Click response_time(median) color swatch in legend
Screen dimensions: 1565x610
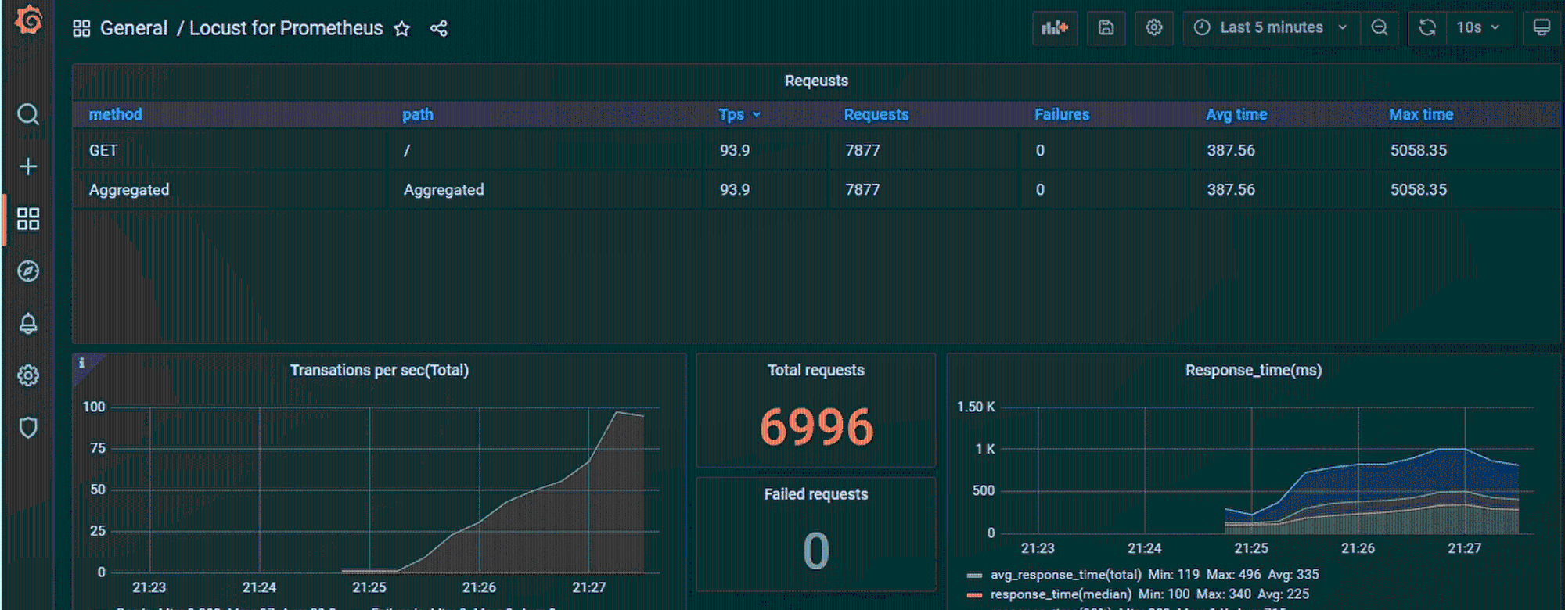coord(975,595)
